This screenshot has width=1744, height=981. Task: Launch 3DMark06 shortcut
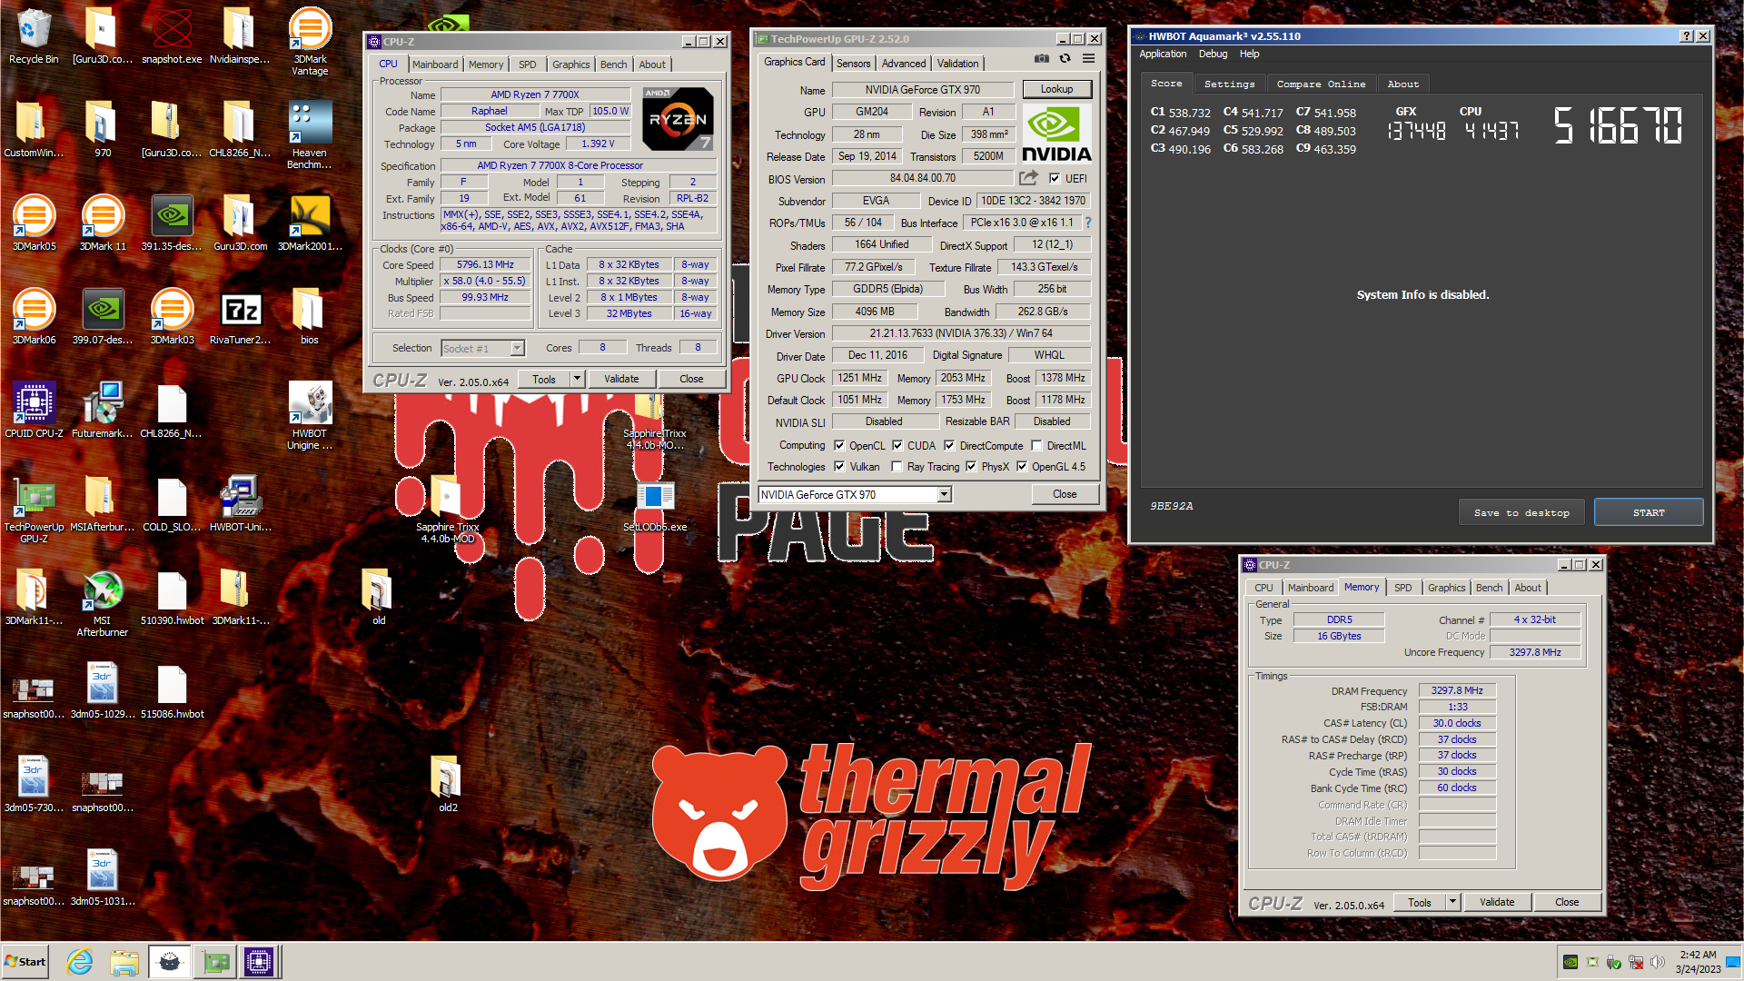34,317
